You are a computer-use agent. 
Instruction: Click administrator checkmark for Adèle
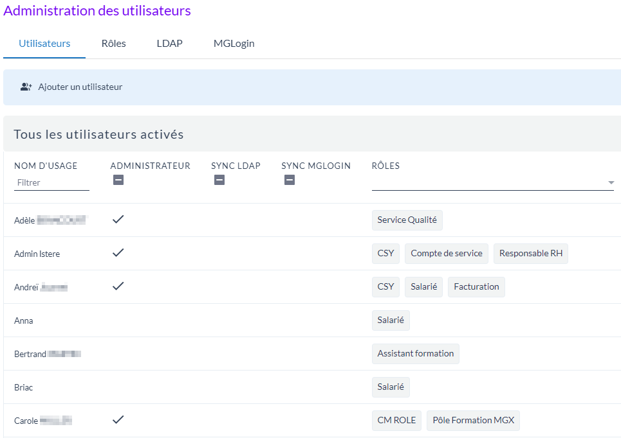(x=118, y=220)
